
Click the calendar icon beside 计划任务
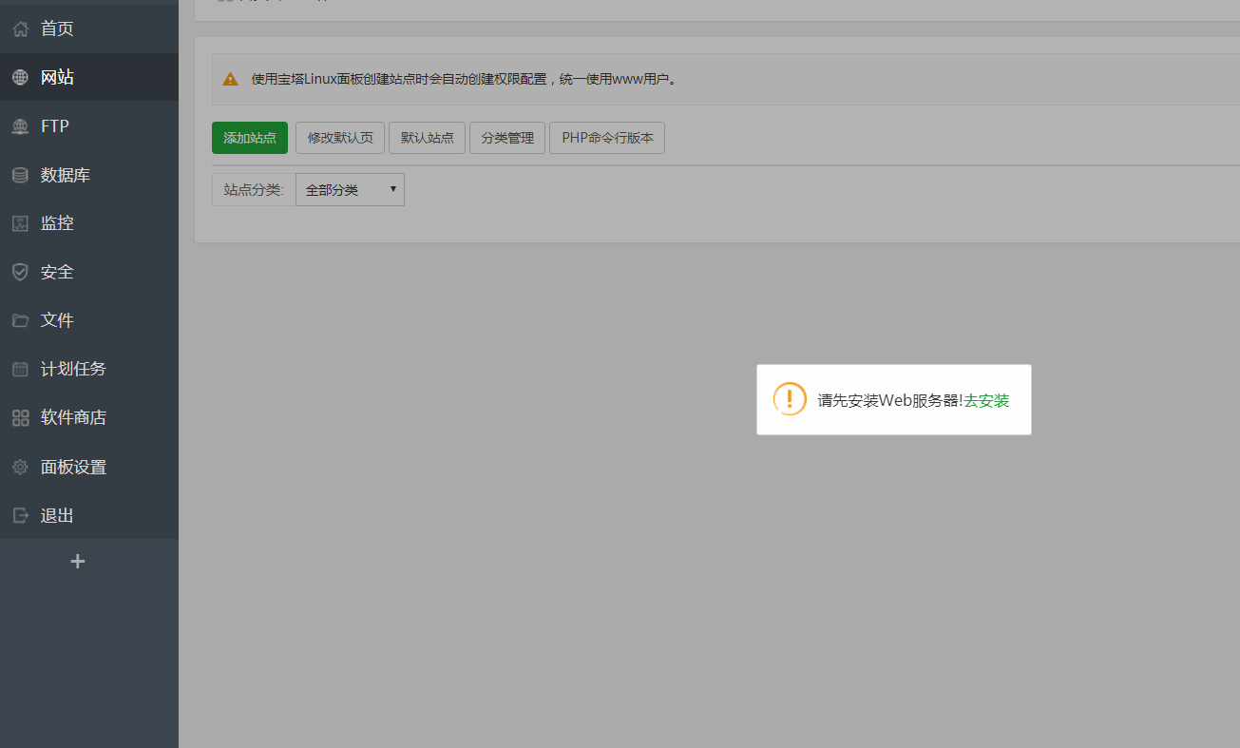click(x=20, y=369)
